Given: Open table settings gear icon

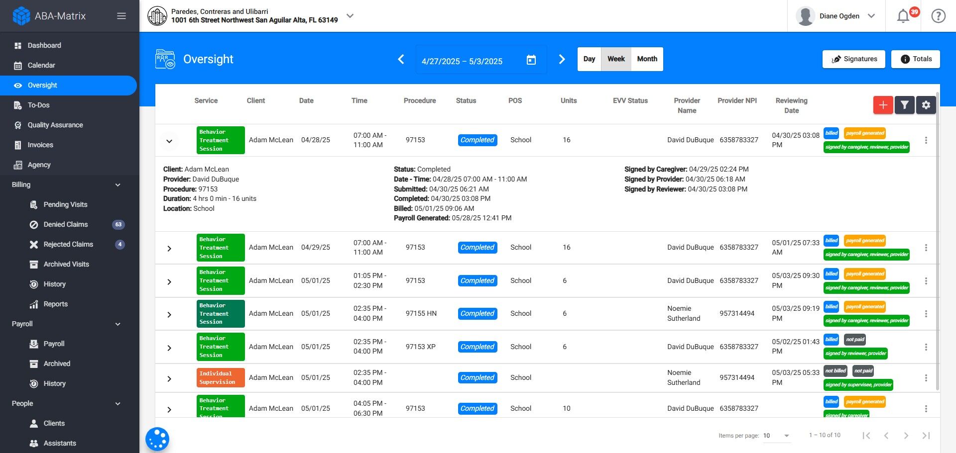Looking at the screenshot, I should pos(926,105).
